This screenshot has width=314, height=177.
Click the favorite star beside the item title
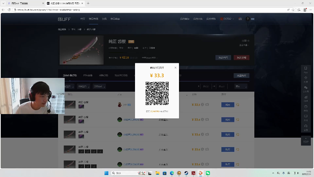(248, 41)
